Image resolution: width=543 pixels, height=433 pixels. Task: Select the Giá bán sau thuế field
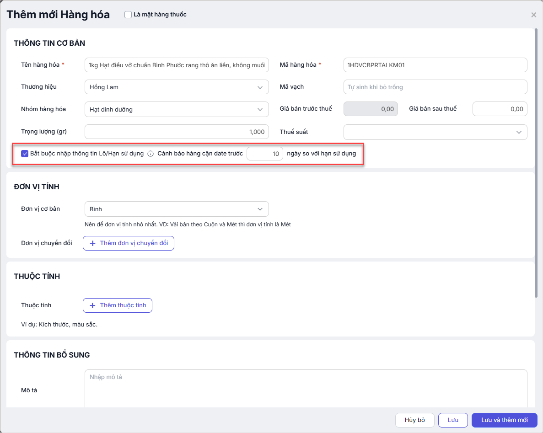tap(500, 109)
